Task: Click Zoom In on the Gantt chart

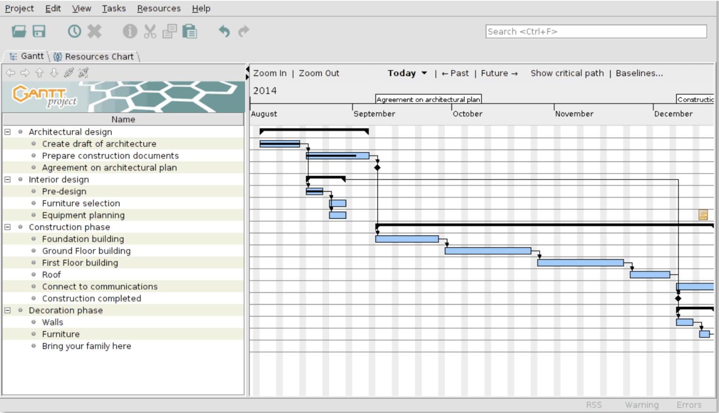Action: coord(270,73)
